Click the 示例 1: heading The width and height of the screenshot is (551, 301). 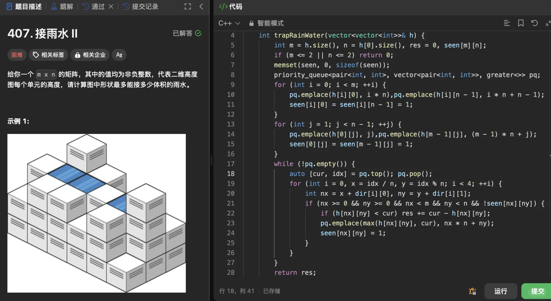[18, 121]
